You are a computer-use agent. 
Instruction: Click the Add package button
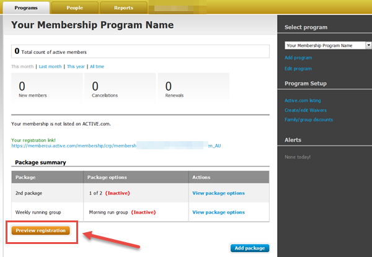[x=250, y=248]
